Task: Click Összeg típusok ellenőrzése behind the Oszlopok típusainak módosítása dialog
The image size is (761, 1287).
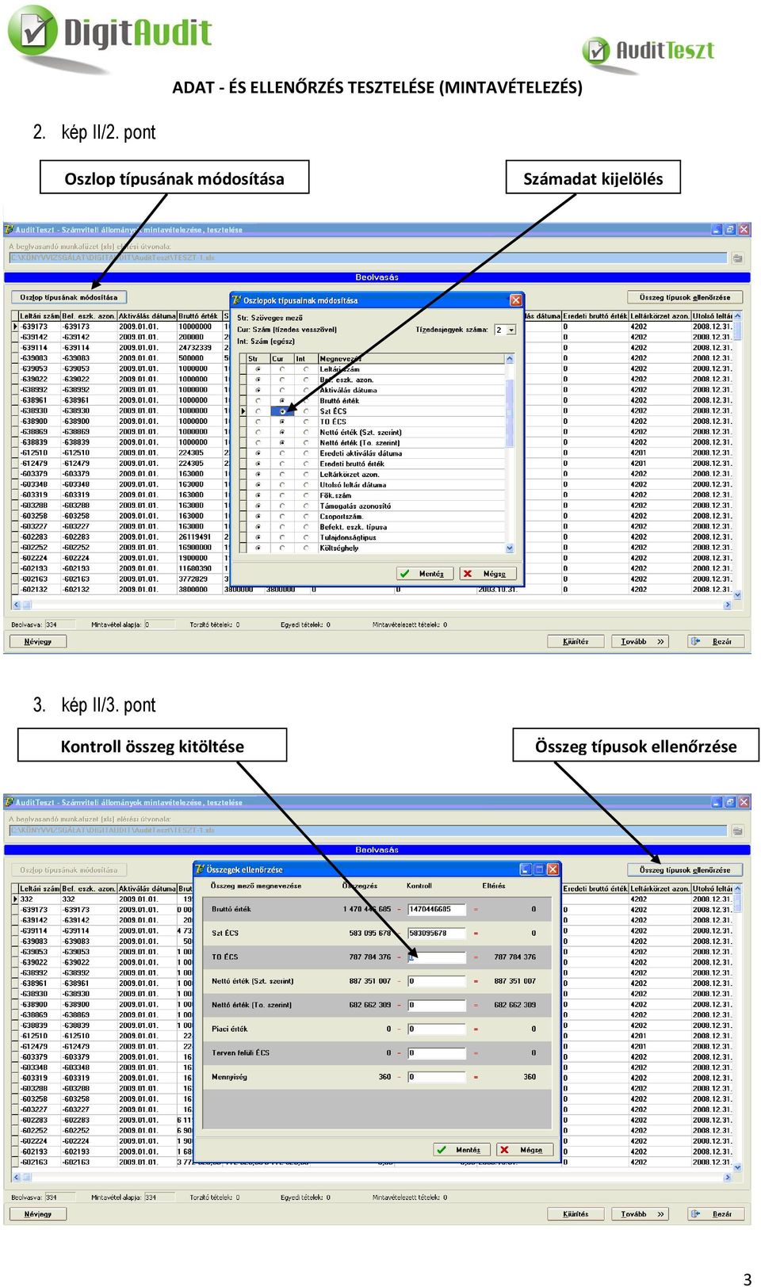Action: [x=685, y=298]
